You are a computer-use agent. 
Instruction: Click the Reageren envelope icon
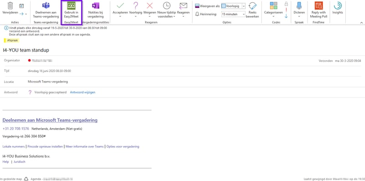pos(183,5)
